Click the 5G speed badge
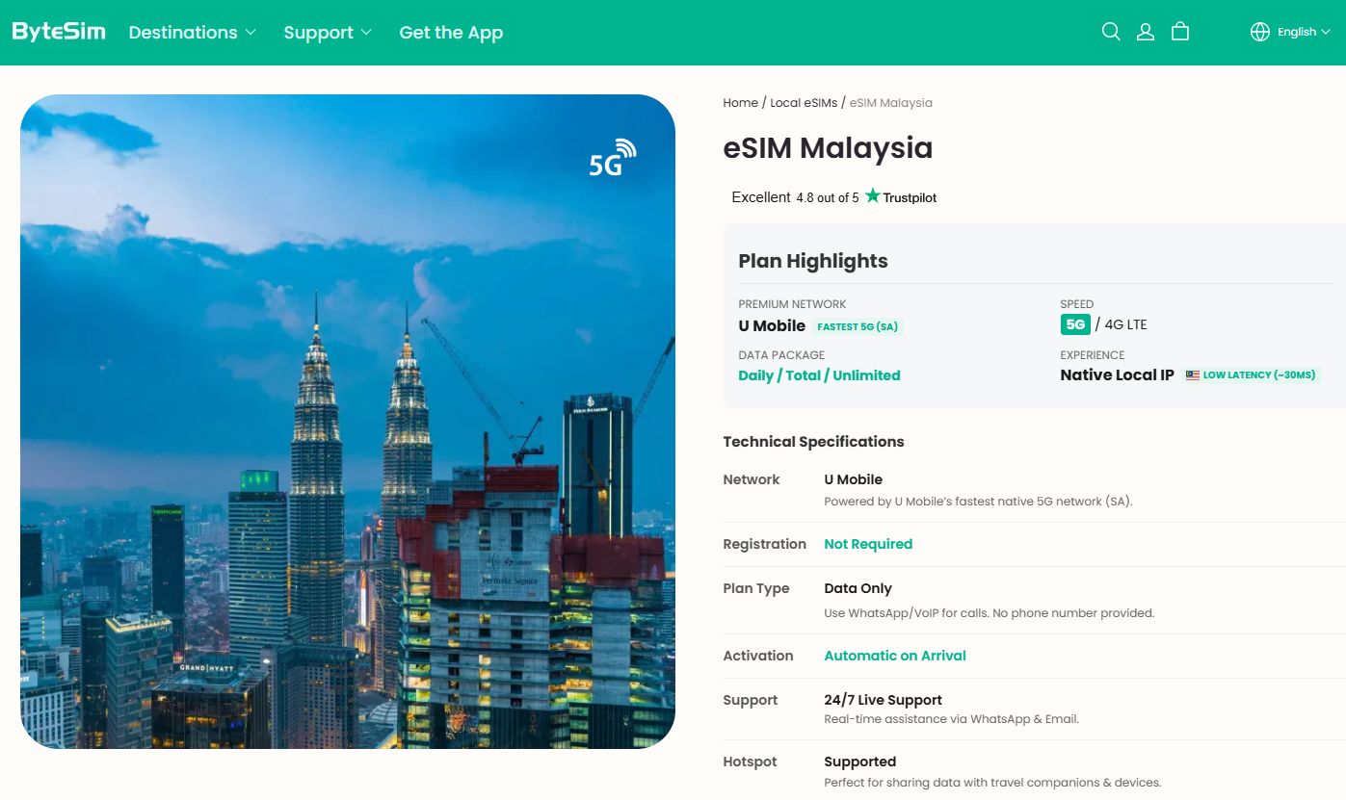The width and height of the screenshot is (1346, 800). point(1075,324)
